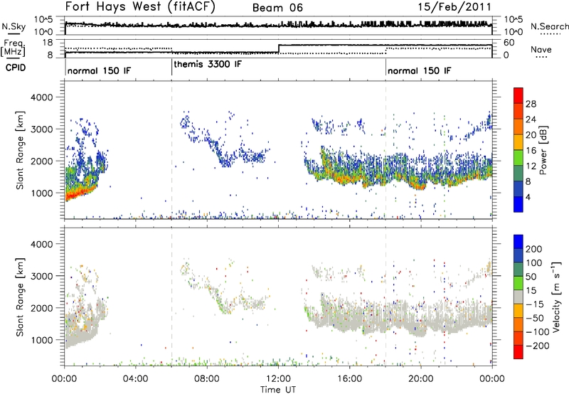Click the '1000' tick on the velocity panel
Viewport: 569px width, 394px height.
tap(42, 340)
